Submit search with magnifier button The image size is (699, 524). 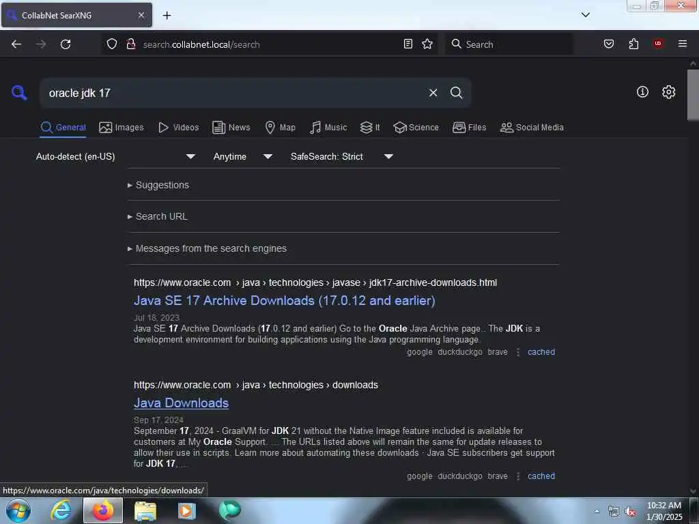(456, 93)
